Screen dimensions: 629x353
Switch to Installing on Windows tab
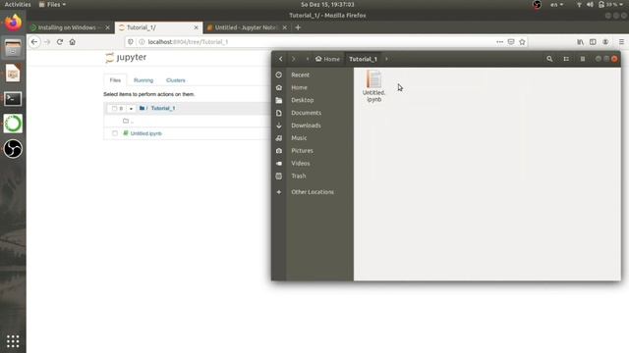click(67, 27)
